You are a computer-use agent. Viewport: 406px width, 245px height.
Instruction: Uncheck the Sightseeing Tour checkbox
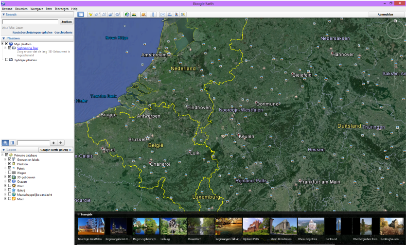10,48
